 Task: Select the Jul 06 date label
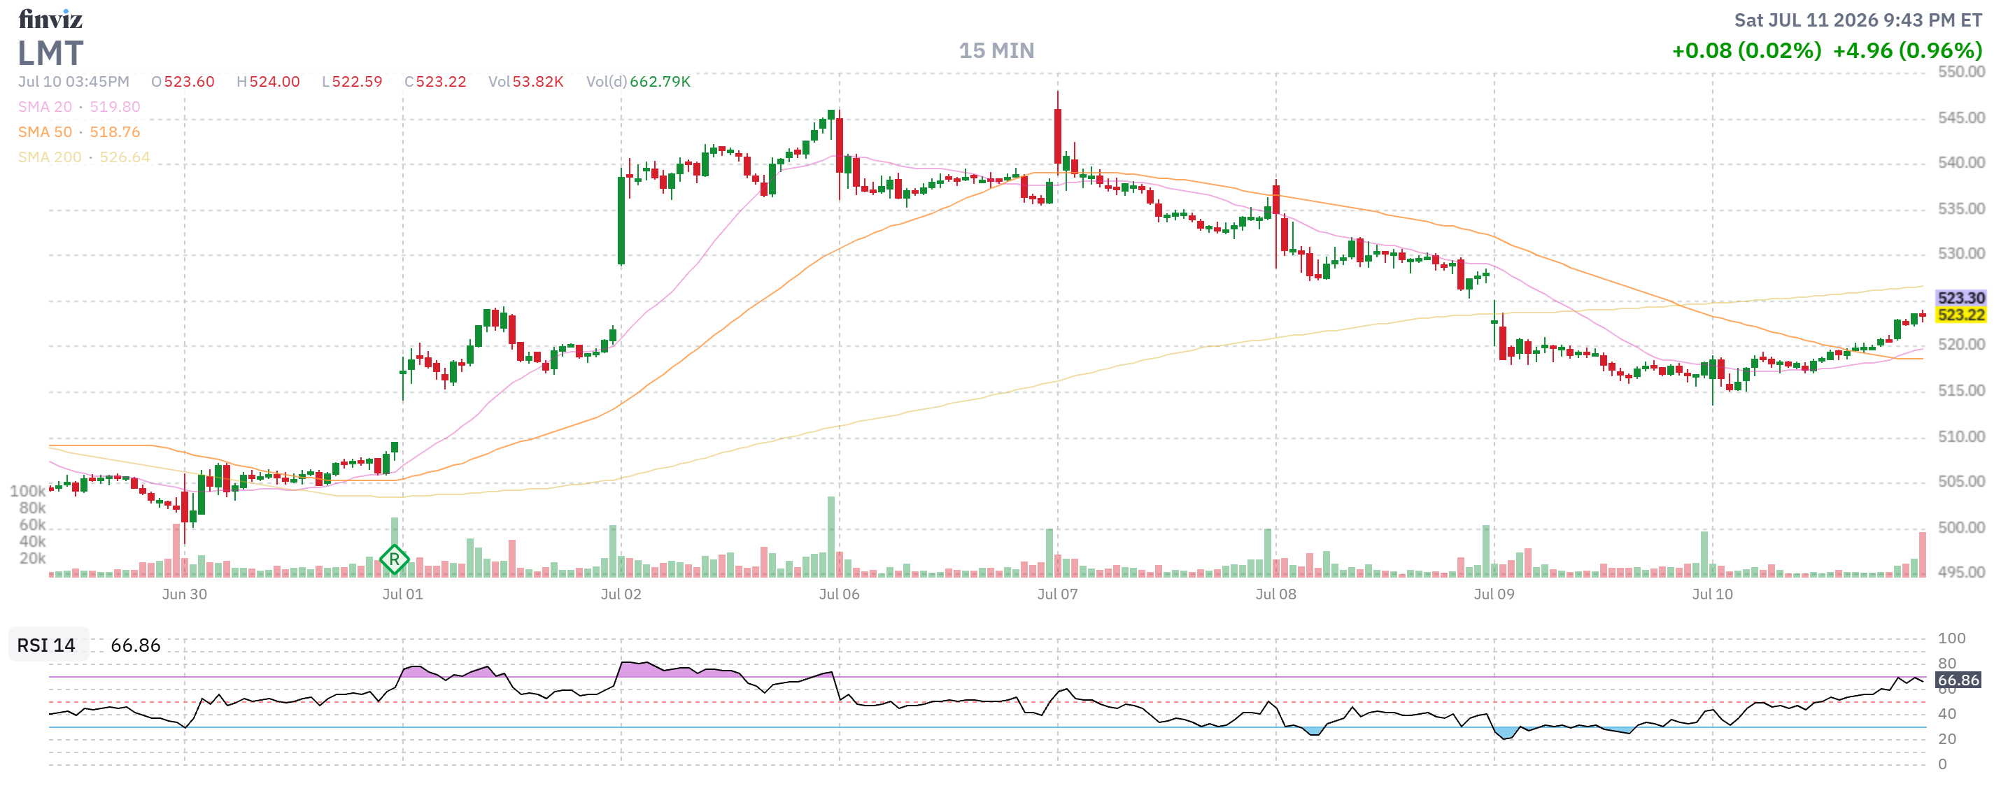(839, 594)
